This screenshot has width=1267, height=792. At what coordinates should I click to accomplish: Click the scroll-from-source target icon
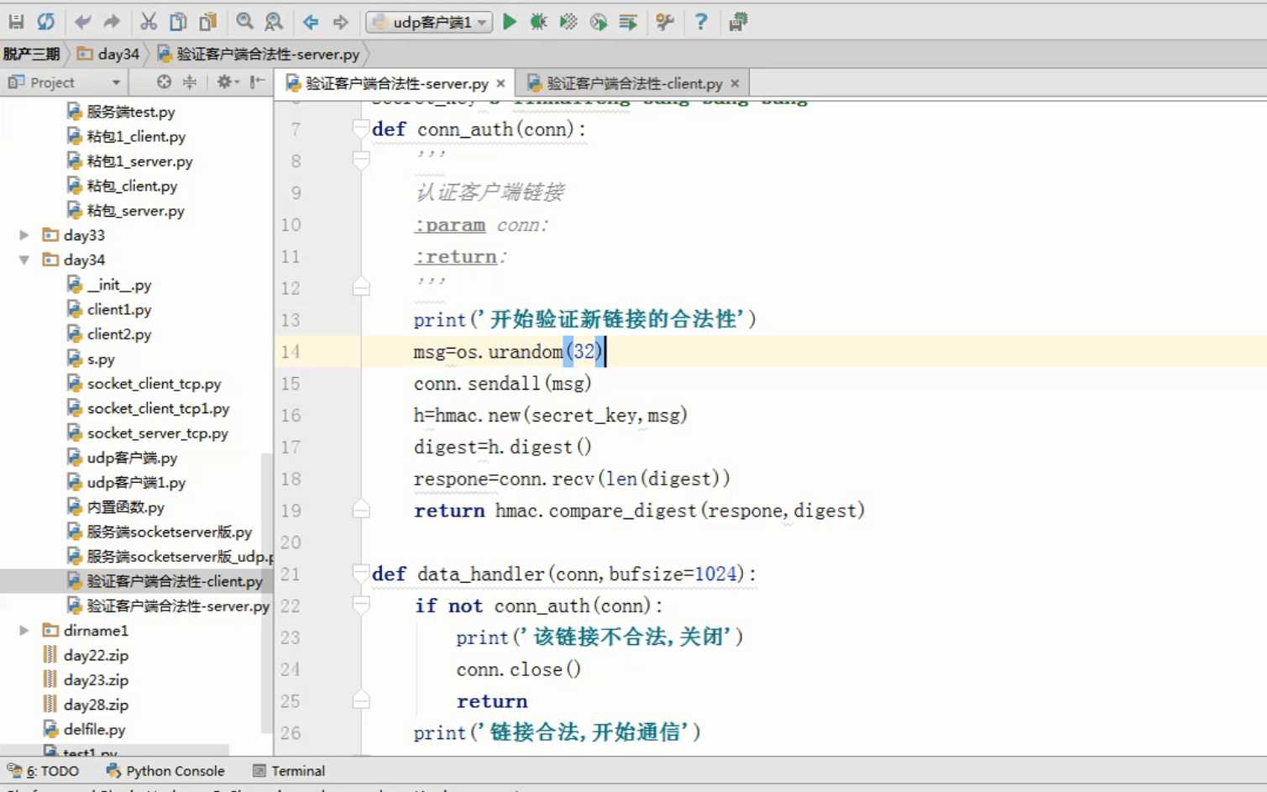pos(164,82)
